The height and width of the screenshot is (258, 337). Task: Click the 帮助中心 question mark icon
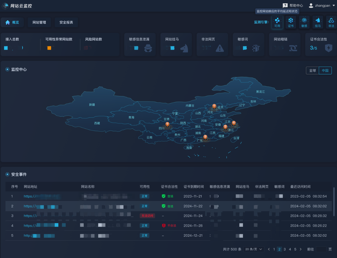pos(285,5)
